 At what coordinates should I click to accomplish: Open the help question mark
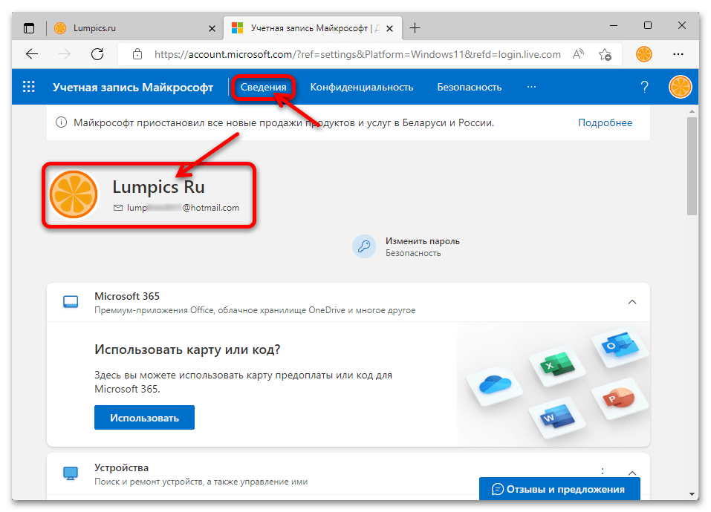(644, 87)
